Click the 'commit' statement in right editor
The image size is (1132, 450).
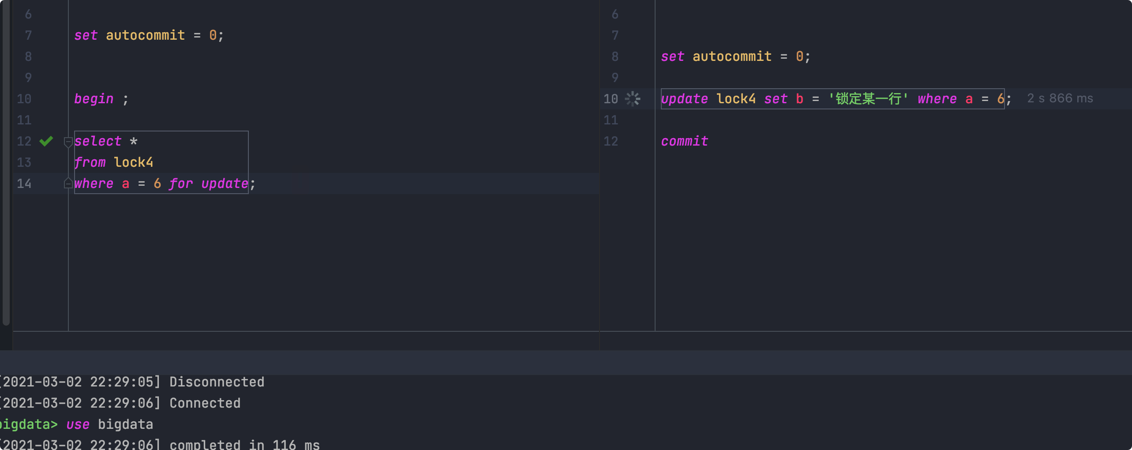coord(684,141)
